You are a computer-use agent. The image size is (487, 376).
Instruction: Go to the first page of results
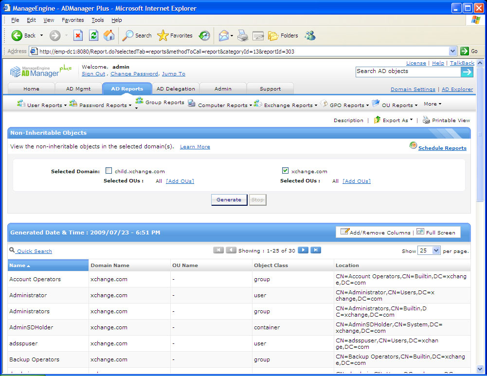(x=218, y=250)
